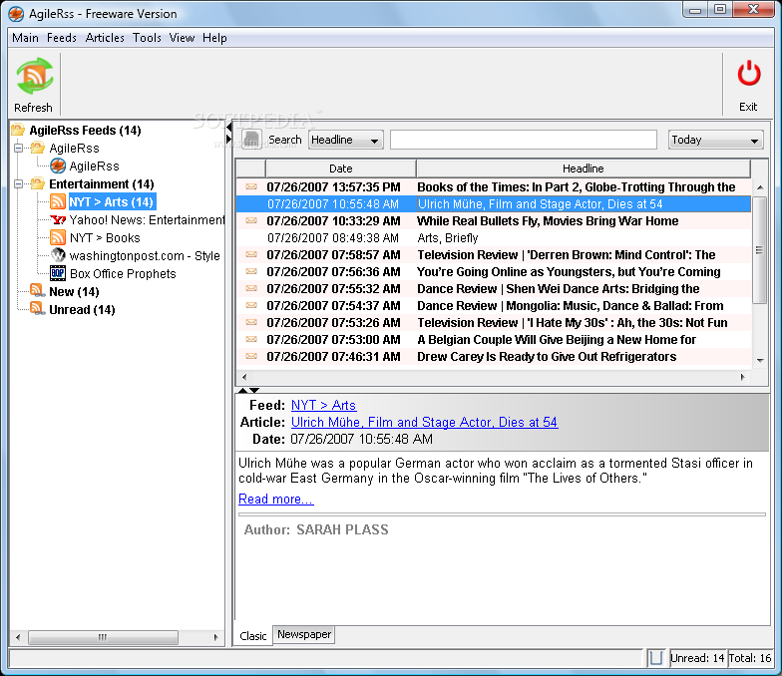Click envelope icon for While Real Bullets Fly
Viewport: 782px width, 676px height.
click(251, 220)
